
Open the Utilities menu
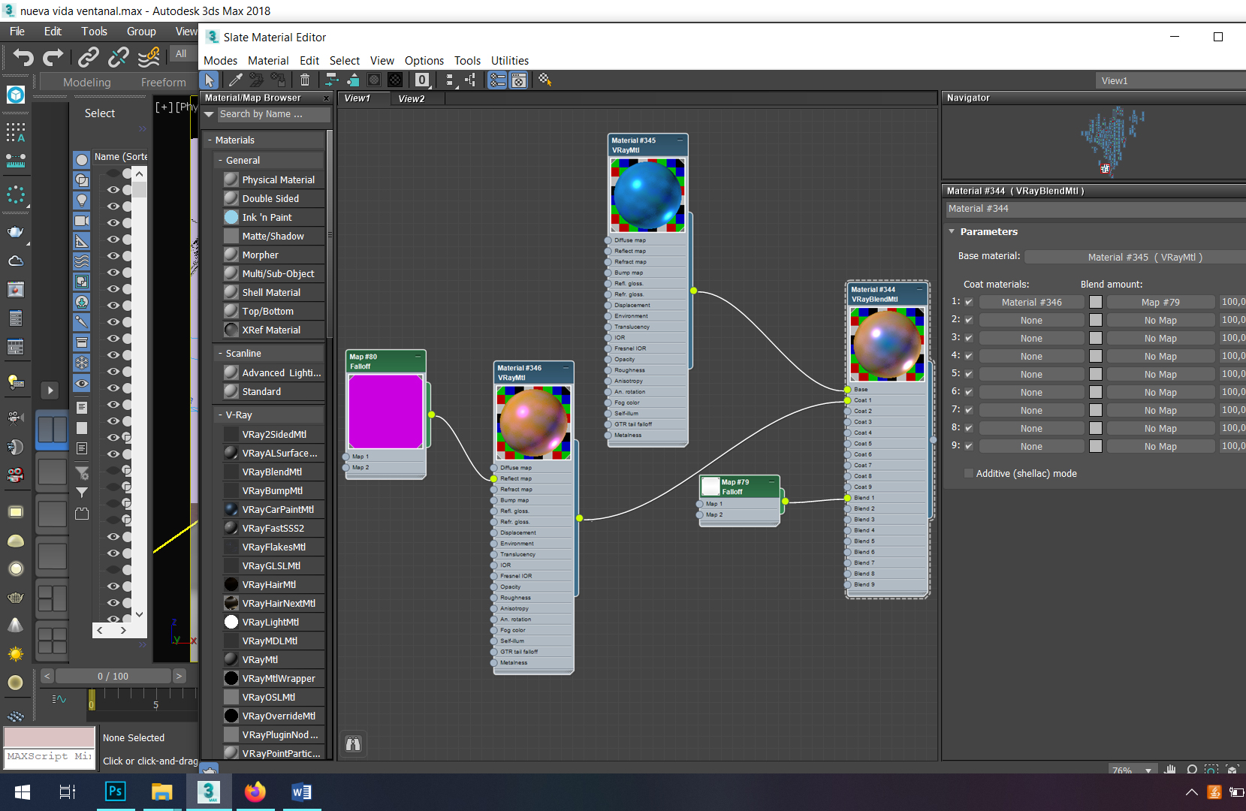pos(509,61)
